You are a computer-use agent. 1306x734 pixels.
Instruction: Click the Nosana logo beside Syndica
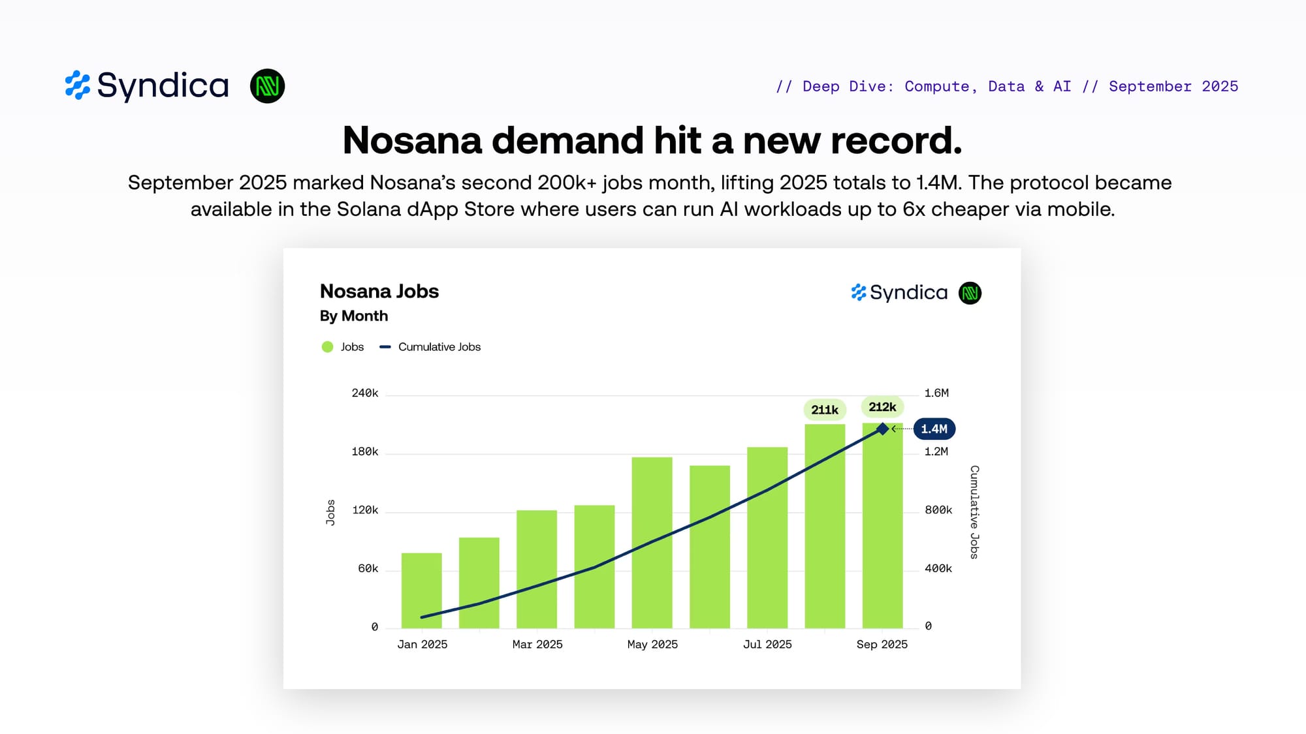pos(267,86)
